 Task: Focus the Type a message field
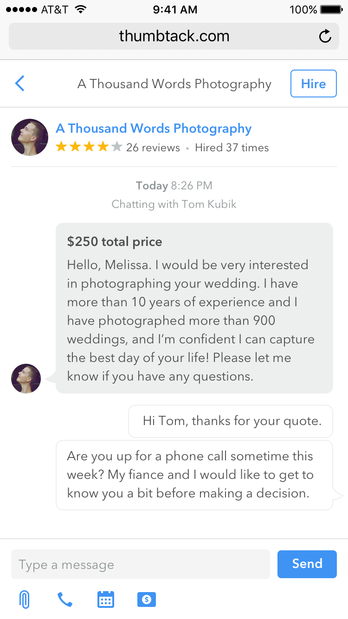pyautogui.click(x=140, y=564)
